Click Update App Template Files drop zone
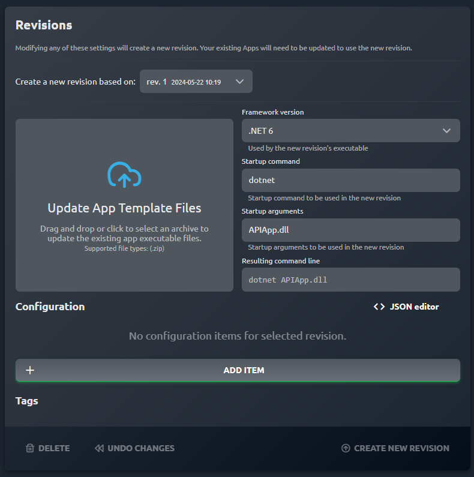The image size is (474, 477). pos(124,205)
